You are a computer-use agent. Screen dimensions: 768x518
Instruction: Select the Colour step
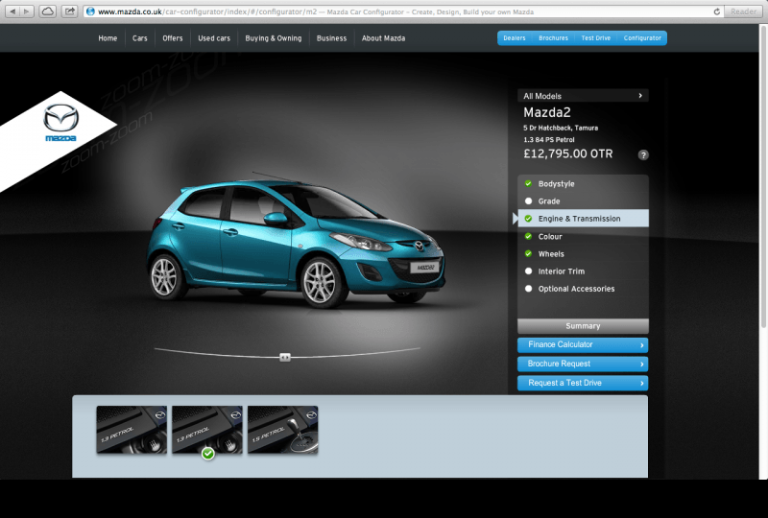coord(583,237)
